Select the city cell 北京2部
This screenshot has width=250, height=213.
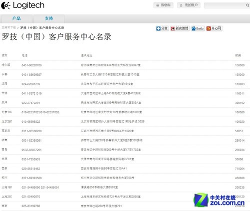click(6, 121)
